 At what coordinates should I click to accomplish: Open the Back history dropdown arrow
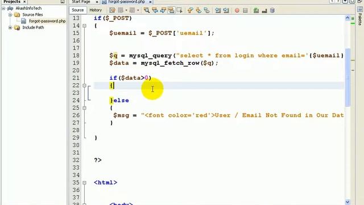pos(126,10)
